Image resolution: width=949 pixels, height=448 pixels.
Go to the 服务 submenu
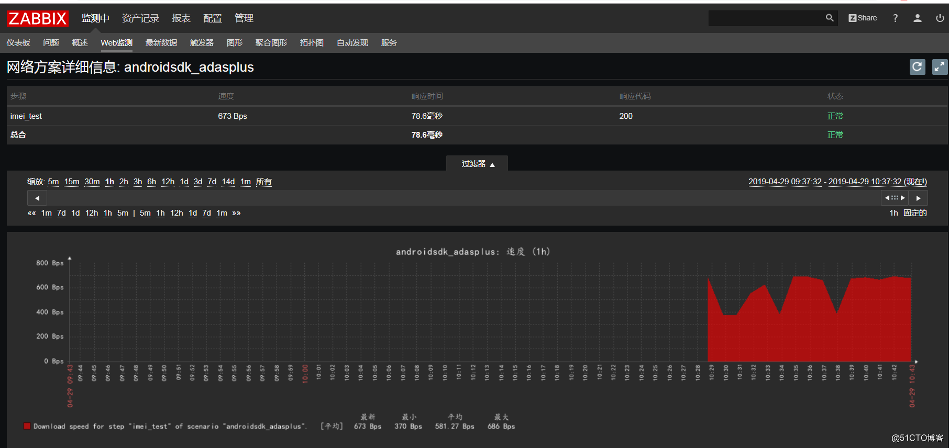pyautogui.click(x=389, y=43)
